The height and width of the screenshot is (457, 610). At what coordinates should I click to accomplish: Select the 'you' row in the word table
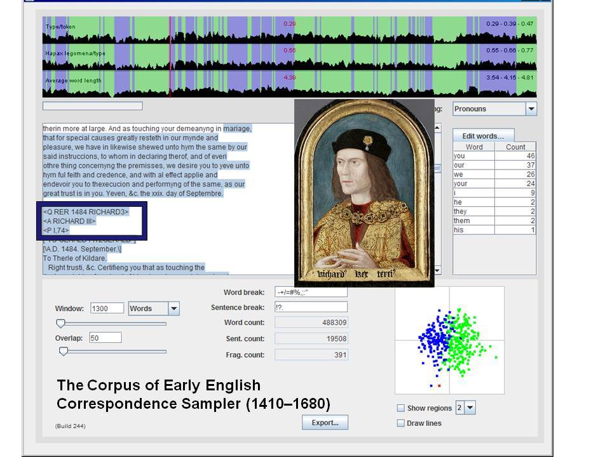[x=494, y=156]
